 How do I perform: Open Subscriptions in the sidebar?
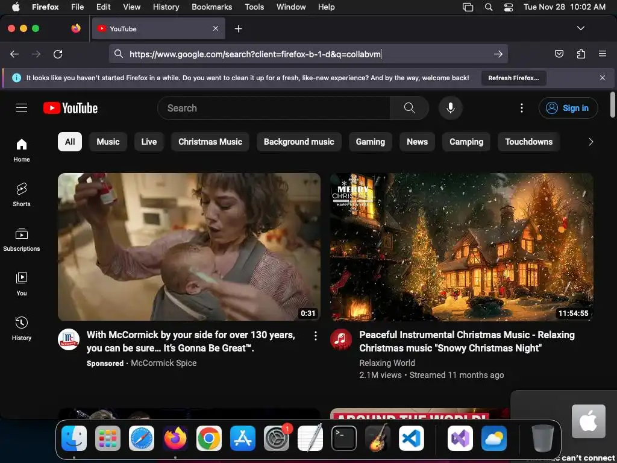click(x=22, y=239)
